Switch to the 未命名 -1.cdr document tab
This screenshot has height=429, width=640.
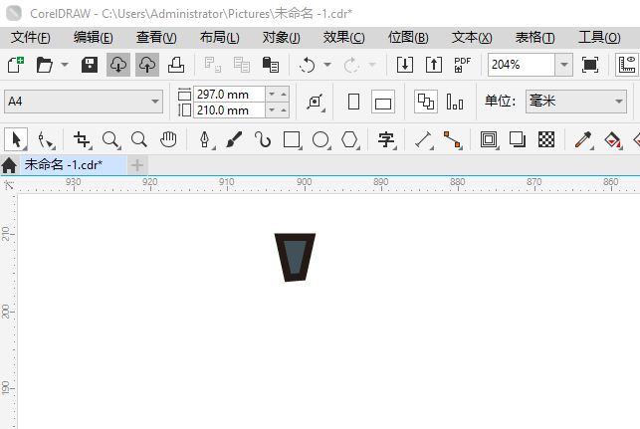pos(74,165)
